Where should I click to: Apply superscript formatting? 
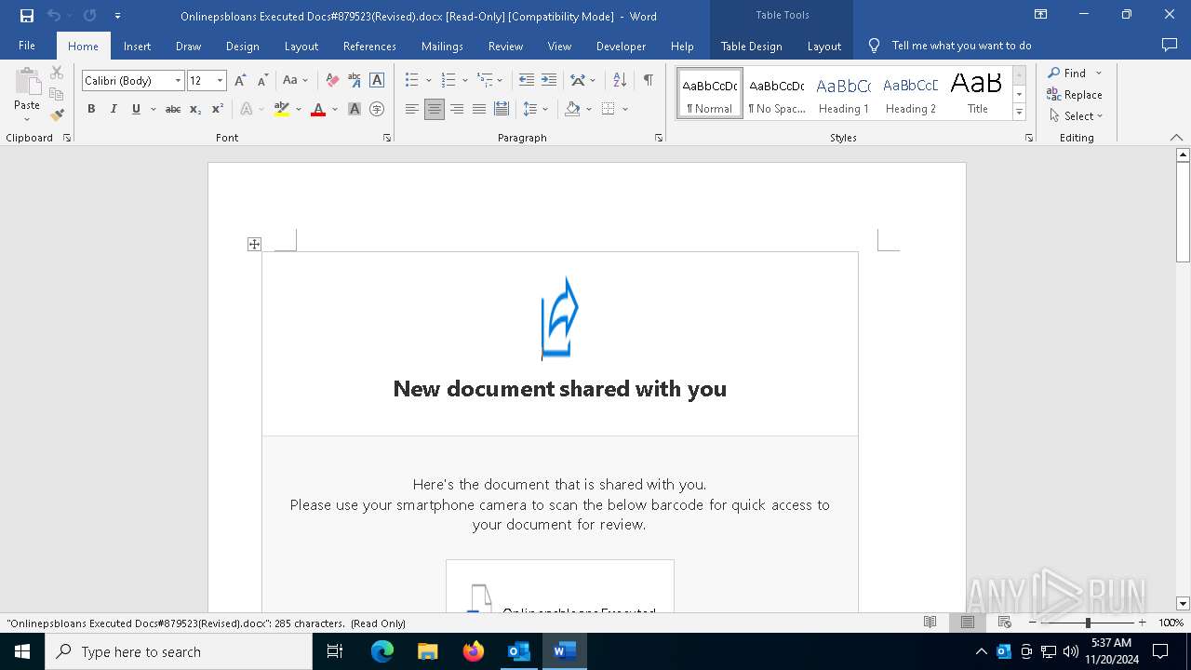coord(218,109)
